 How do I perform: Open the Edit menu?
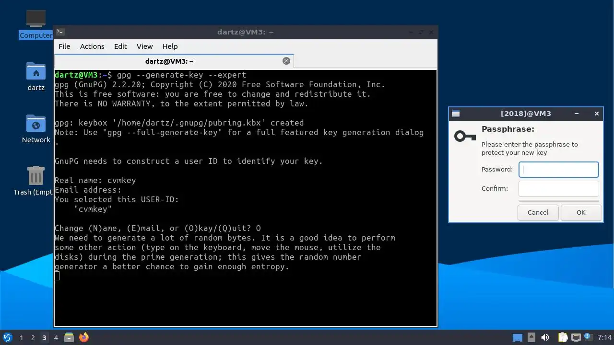pos(120,46)
